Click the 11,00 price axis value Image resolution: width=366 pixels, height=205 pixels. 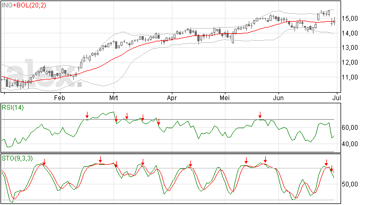[x=350, y=77]
